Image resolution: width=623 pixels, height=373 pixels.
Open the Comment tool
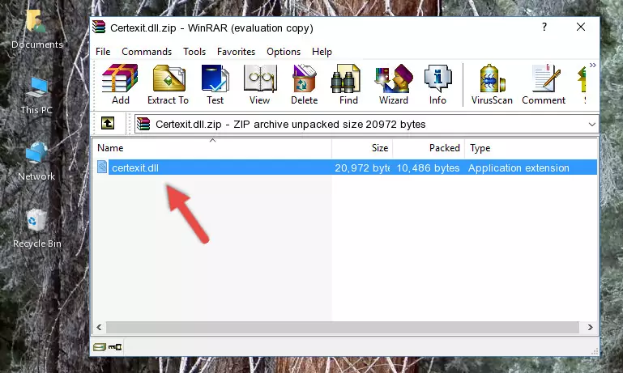coord(544,84)
